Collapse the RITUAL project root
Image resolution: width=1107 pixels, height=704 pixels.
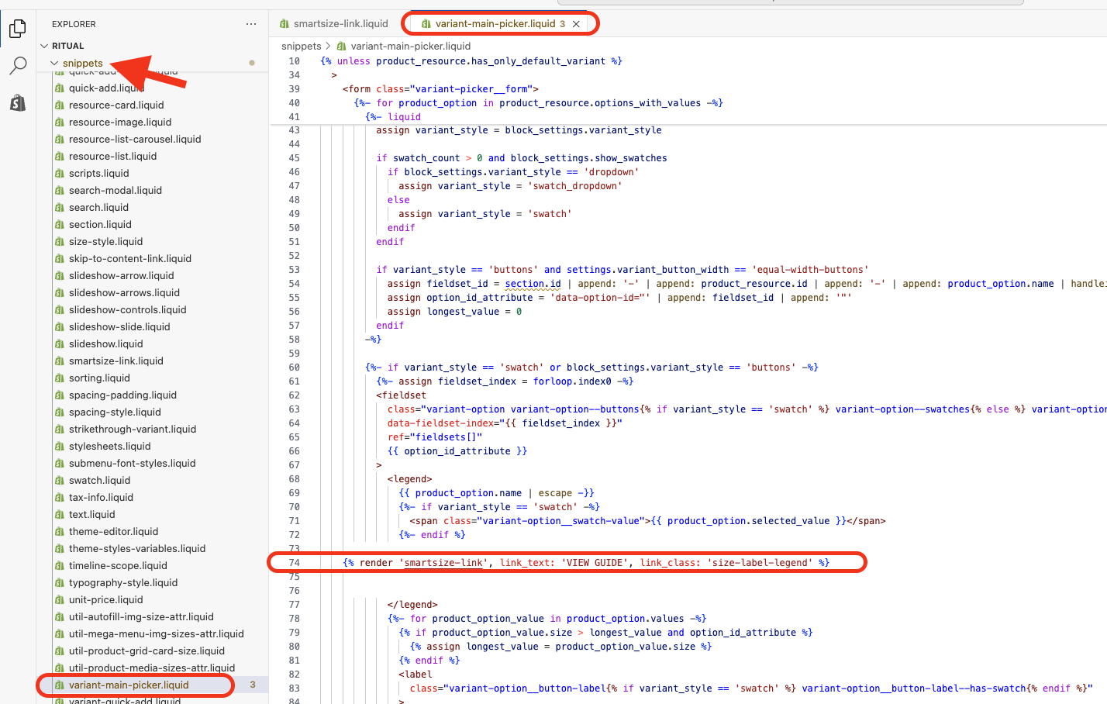(44, 46)
